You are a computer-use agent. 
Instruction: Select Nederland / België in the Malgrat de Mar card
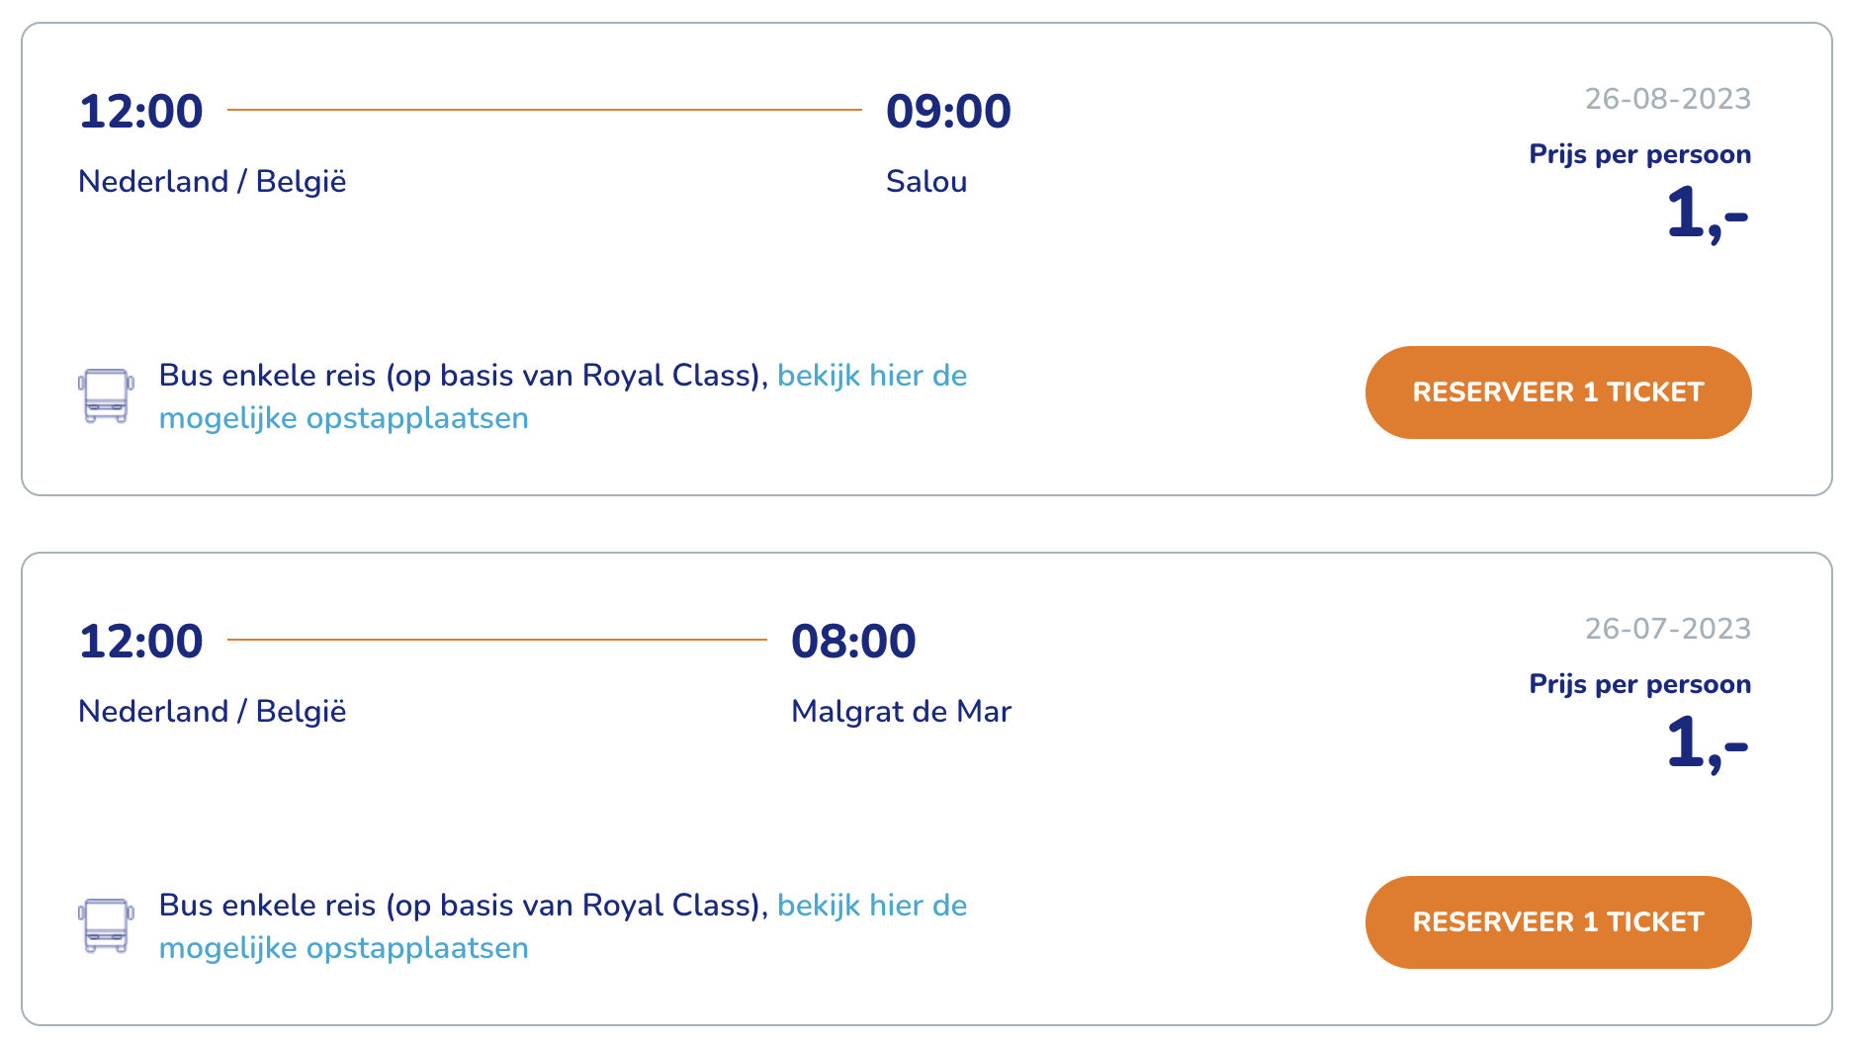tap(213, 712)
